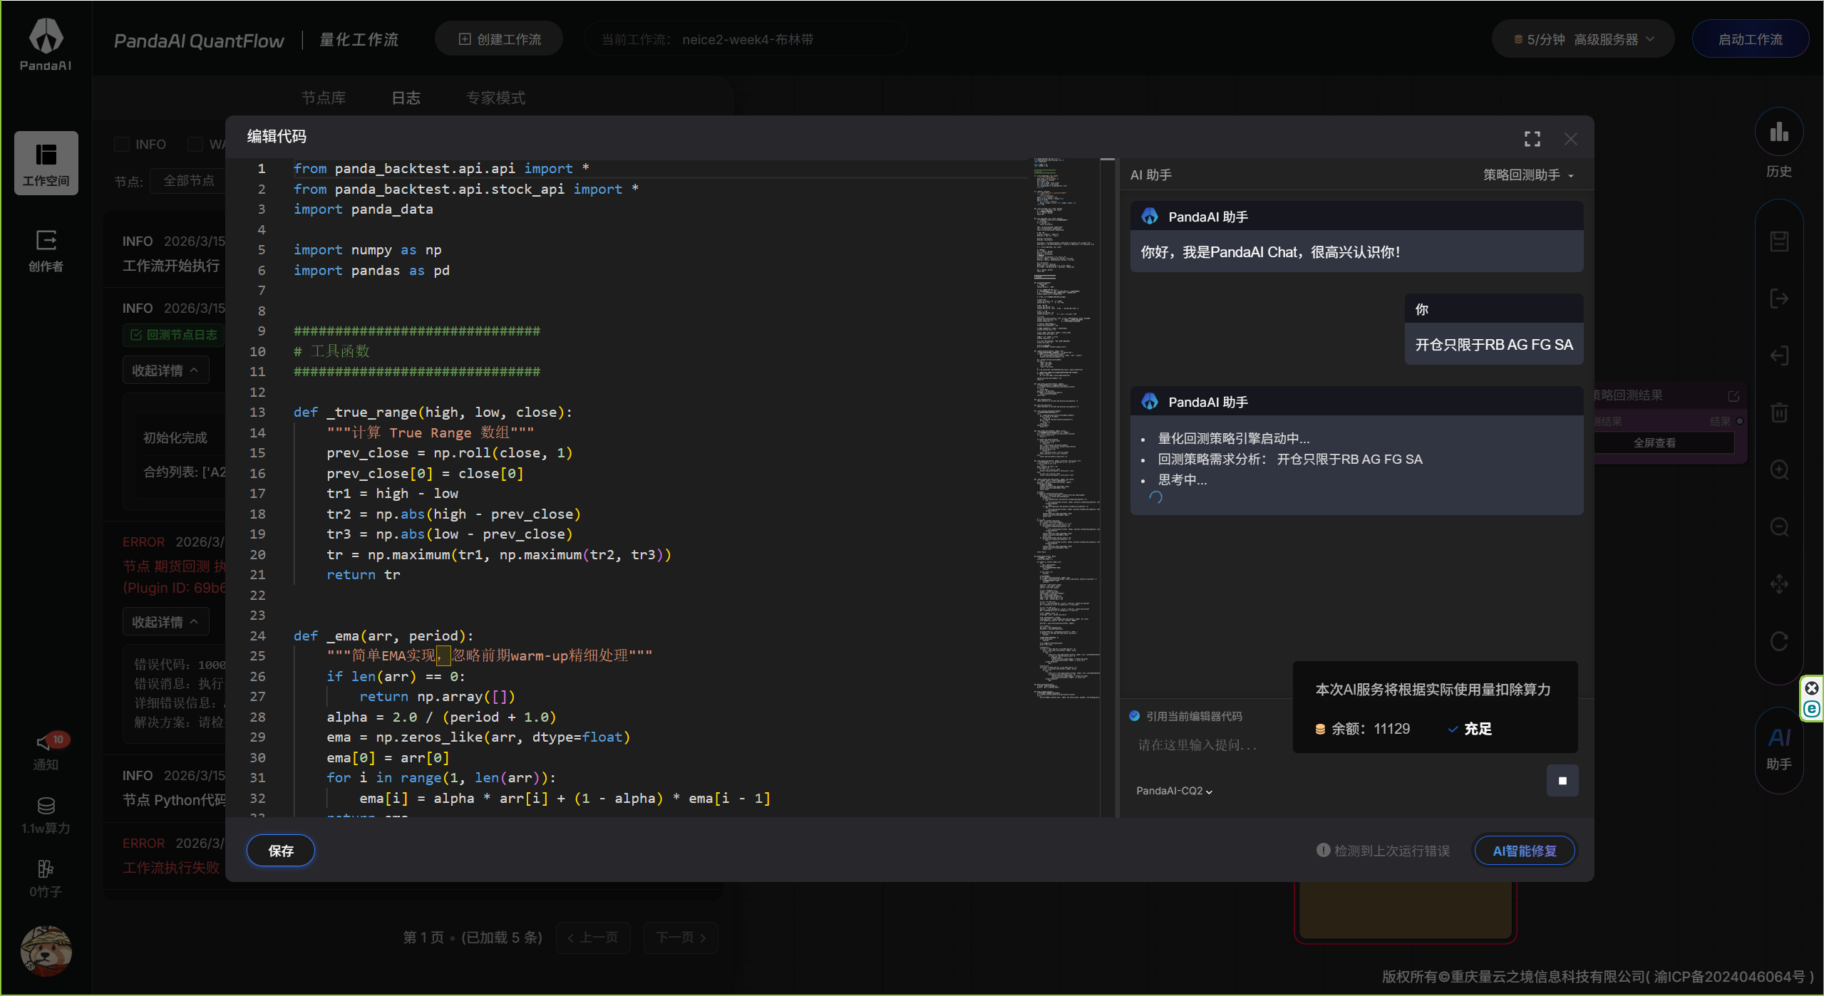Click the code editor vertical scrollbar thumb

1107,159
